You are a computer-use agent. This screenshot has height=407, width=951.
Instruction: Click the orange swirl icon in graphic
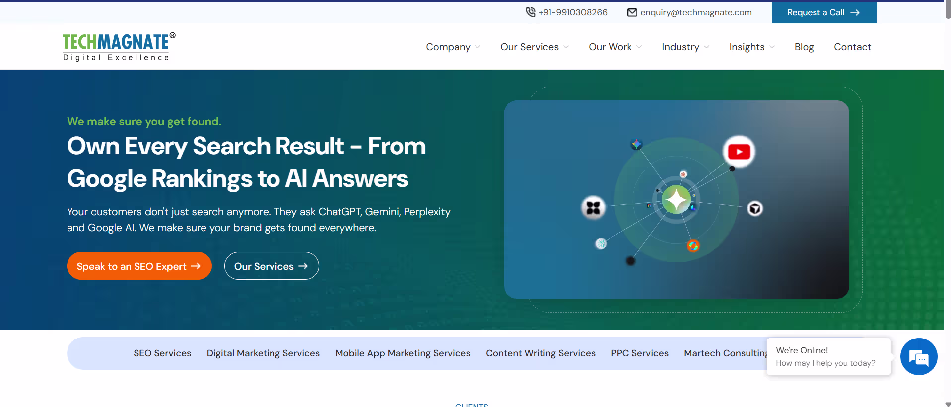693,245
